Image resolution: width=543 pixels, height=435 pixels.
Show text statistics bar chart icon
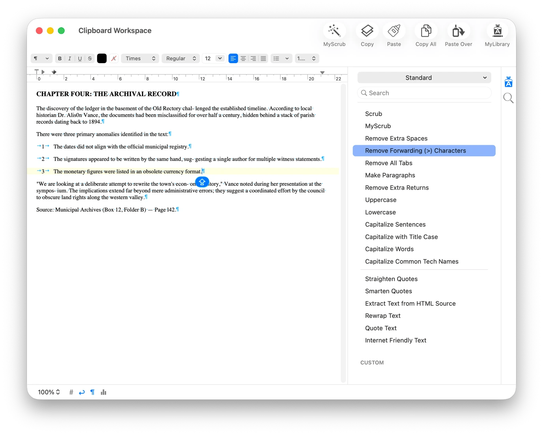pos(103,392)
